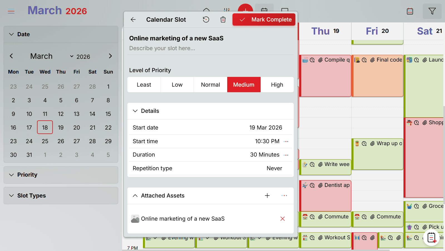Delete the slot using the trash icon
The image size is (445, 251).
tap(222, 20)
